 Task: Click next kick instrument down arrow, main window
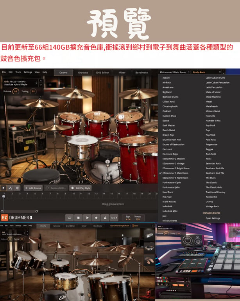[41, 85]
